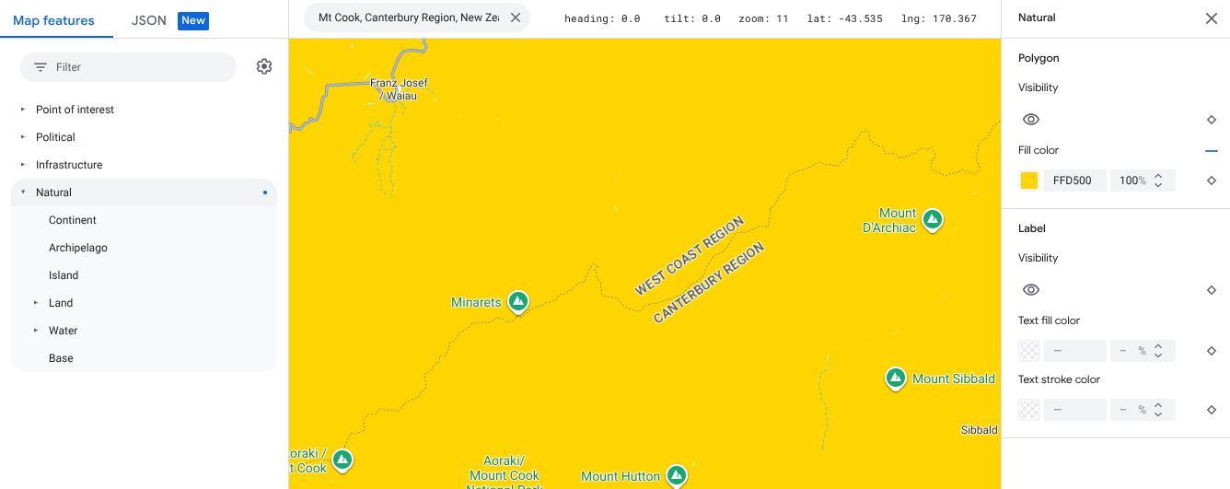Expand the Water subcategory

36,331
